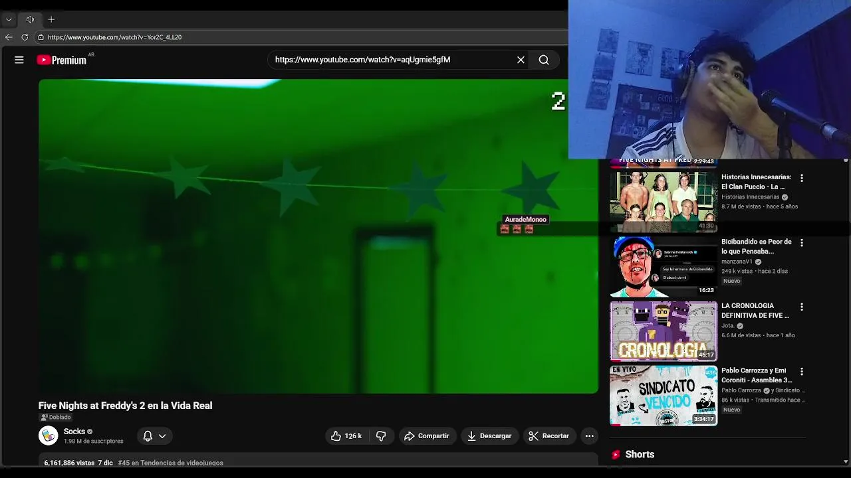This screenshot has height=478, width=851.
Task: View site information icon in address bar
Action: click(41, 37)
